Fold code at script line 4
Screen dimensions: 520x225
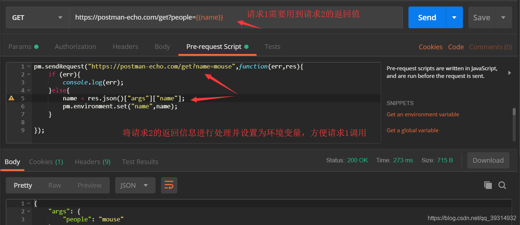click(x=28, y=91)
